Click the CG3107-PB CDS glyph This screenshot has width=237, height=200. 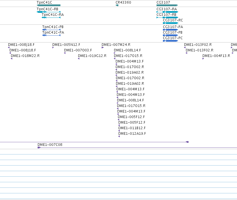170,35
